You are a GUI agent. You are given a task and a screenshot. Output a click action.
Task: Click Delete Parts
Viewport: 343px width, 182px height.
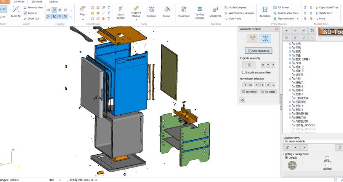[x=324, y=13]
